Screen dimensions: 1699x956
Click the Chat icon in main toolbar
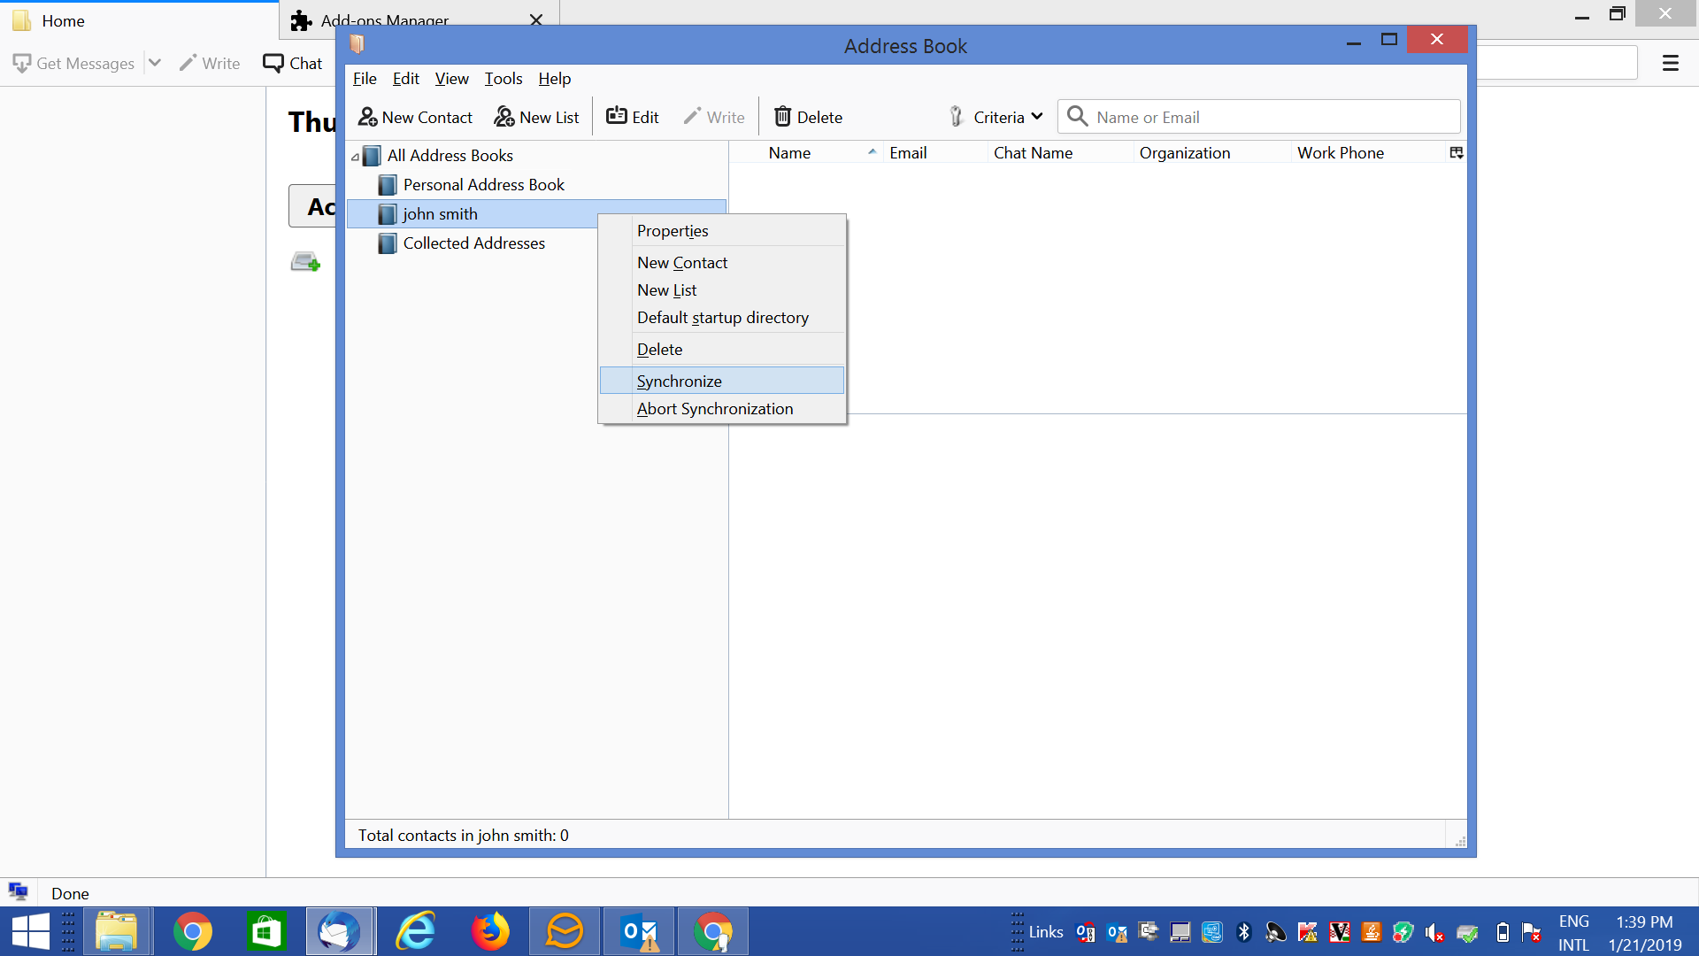coord(273,64)
